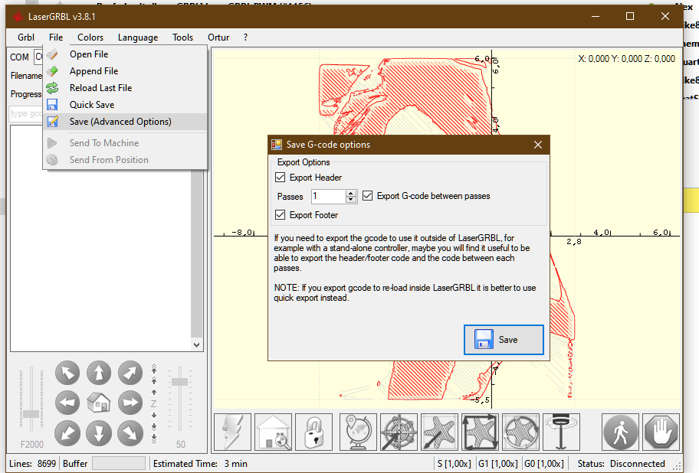Click the jog Home button between the arrows
Screen dimensions: 699x473
[99, 403]
